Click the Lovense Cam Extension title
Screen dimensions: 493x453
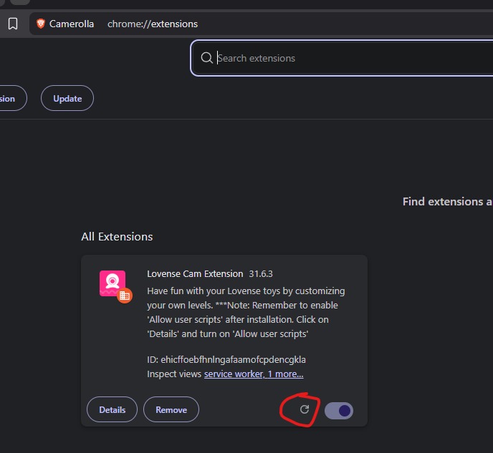pyautogui.click(x=195, y=274)
